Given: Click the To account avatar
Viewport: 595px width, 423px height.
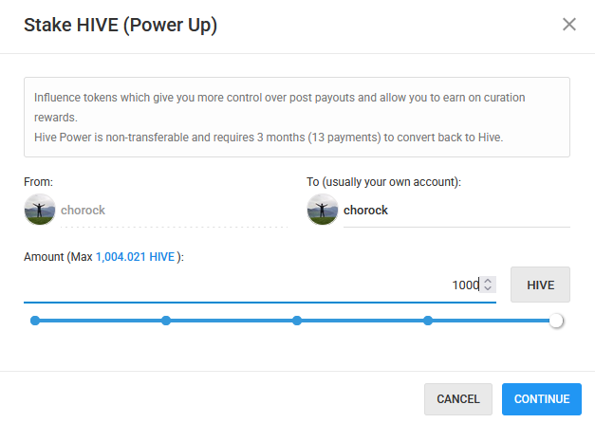Looking at the screenshot, I should tap(323, 210).
